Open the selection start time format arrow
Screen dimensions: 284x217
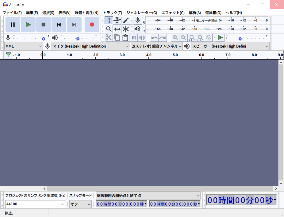(x=145, y=203)
